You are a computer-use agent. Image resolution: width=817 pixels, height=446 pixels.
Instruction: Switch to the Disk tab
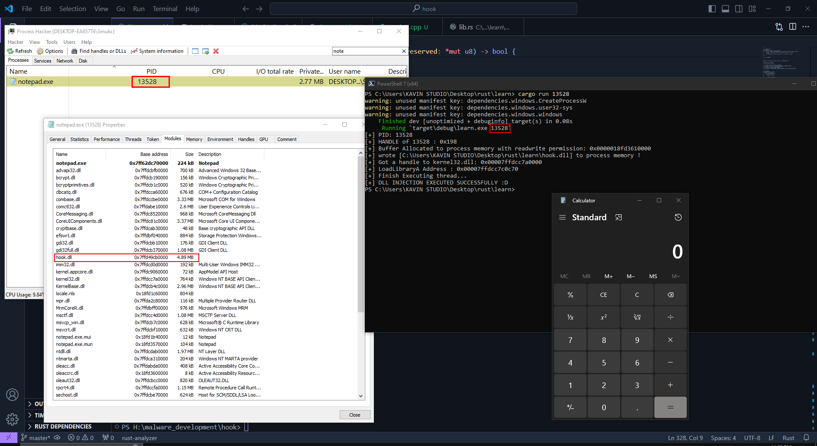[x=83, y=61]
